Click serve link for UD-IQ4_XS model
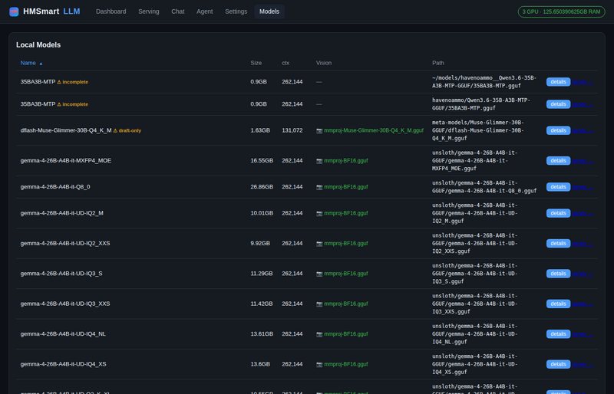Image resolution: width=614 pixels, height=394 pixels. pyautogui.click(x=583, y=364)
